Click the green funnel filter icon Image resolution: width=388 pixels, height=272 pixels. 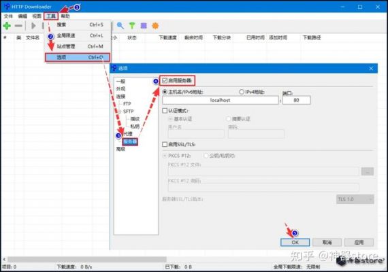tap(132, 26)
